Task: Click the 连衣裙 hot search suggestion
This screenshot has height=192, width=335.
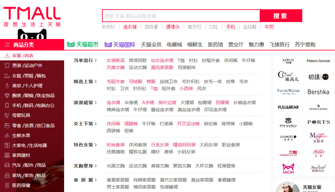Action: click(x=130, y=27)
